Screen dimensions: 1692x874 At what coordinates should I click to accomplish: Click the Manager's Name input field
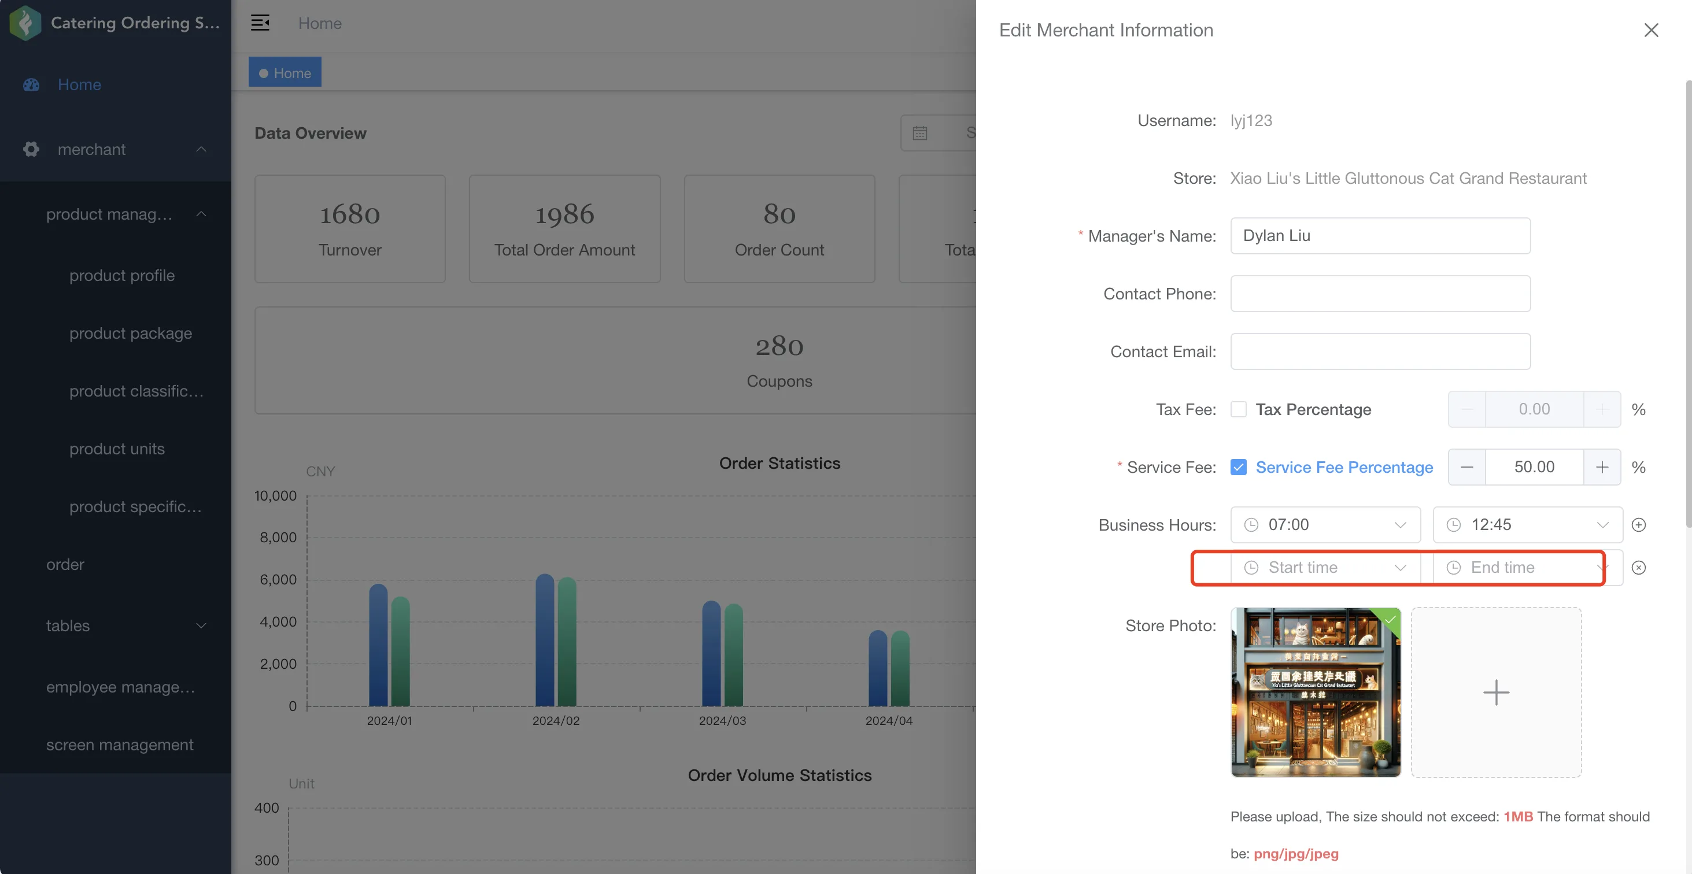[x=1380, y=236]
